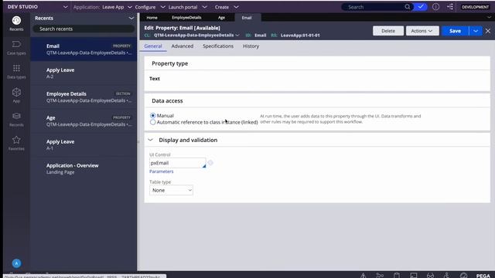The width and height of the screenshot is (495, 278).
Task: Open the App explorer cube icon
Action: pos(16,93)
